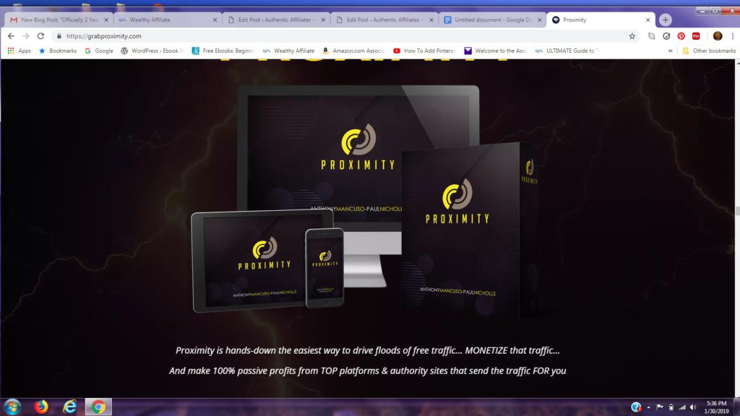Open the Chrome three-dot menu
The image size is (740, 416).
(x=733, y=36)
